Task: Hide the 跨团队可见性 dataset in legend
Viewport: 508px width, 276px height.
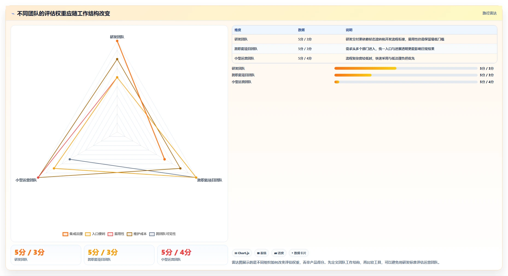Action: 152,234
